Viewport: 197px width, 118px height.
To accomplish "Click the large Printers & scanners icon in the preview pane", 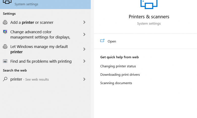I will (149, 4).
